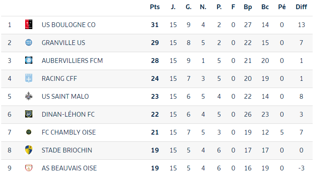Image resolution: width=313 pixels, height=176 pixels.
Task: Click the J. matches-played column header
Action: [173, 7]
